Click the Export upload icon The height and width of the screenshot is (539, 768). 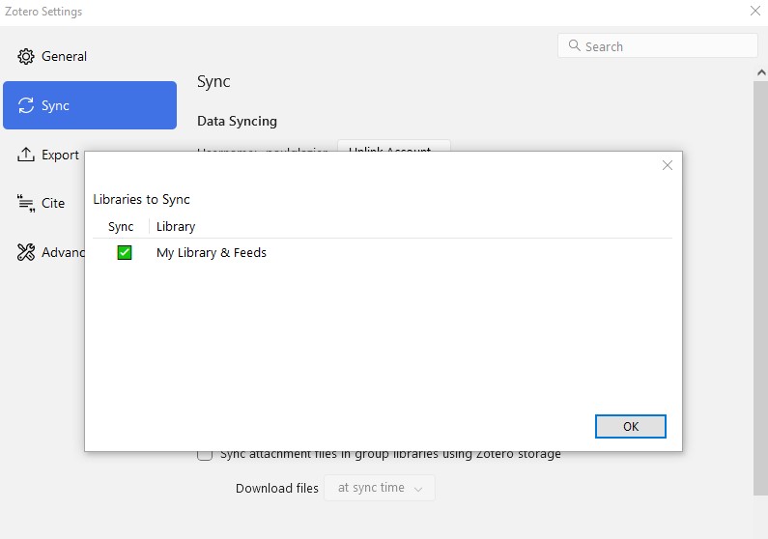26,155
